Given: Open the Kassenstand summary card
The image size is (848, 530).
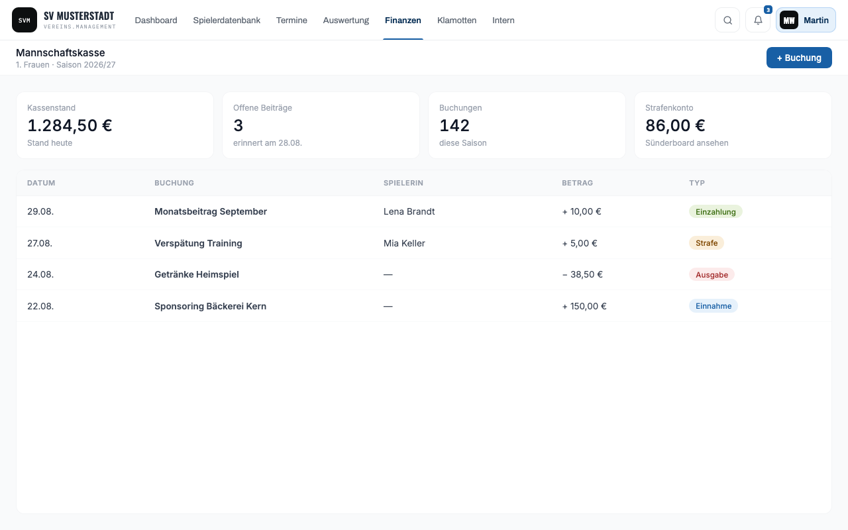Looking at the screenshot, I should pyautogui.click(x=115, y=125).
